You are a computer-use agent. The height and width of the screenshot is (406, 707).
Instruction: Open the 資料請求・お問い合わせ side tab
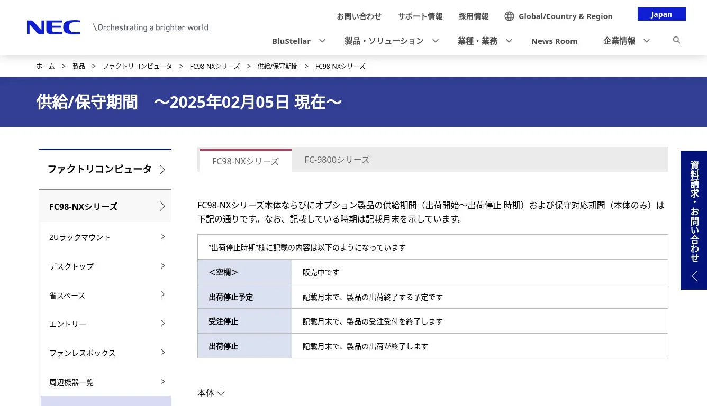[x=694, y=220]
